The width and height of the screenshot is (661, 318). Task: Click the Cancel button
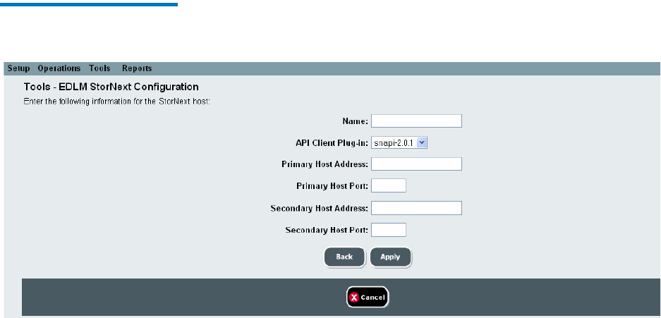[x=368, y=298]
